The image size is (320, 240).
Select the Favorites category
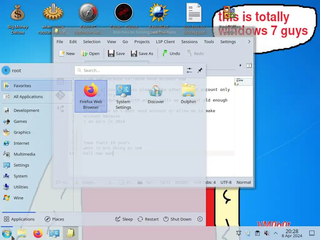coord(37,86)
